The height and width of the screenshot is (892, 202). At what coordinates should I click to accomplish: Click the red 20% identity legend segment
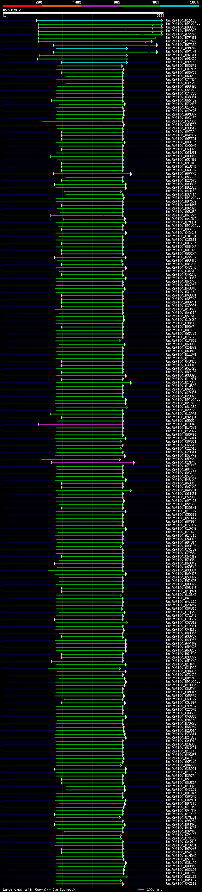coord(22,6)
